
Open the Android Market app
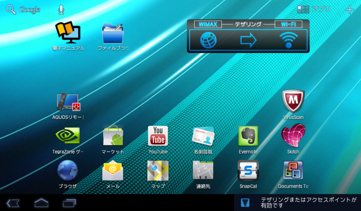(x=113, y=136)
